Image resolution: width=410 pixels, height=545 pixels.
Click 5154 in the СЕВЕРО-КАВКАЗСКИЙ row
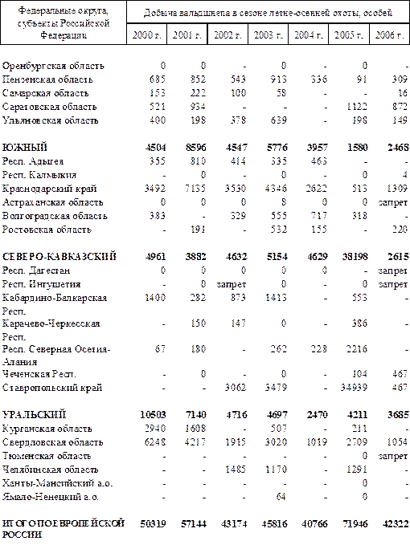277,257
